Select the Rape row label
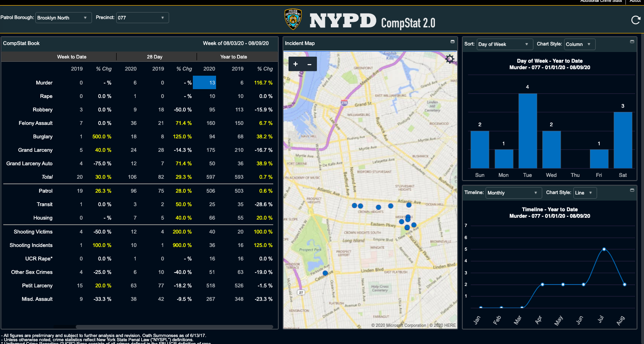This screenshot has width=644, height=344. click(x=46, y=96)
